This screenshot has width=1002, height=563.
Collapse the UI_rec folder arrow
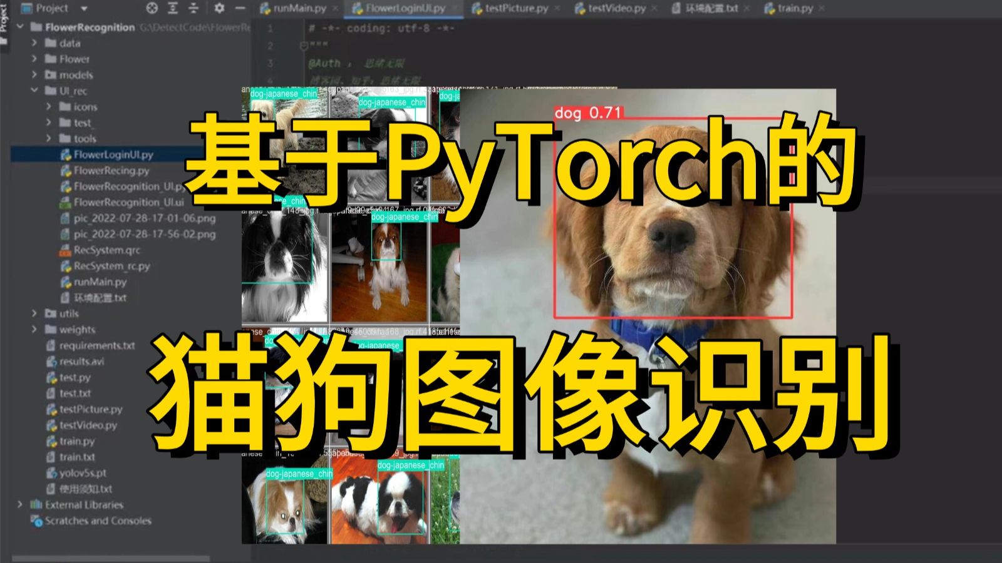click(34, 91)
